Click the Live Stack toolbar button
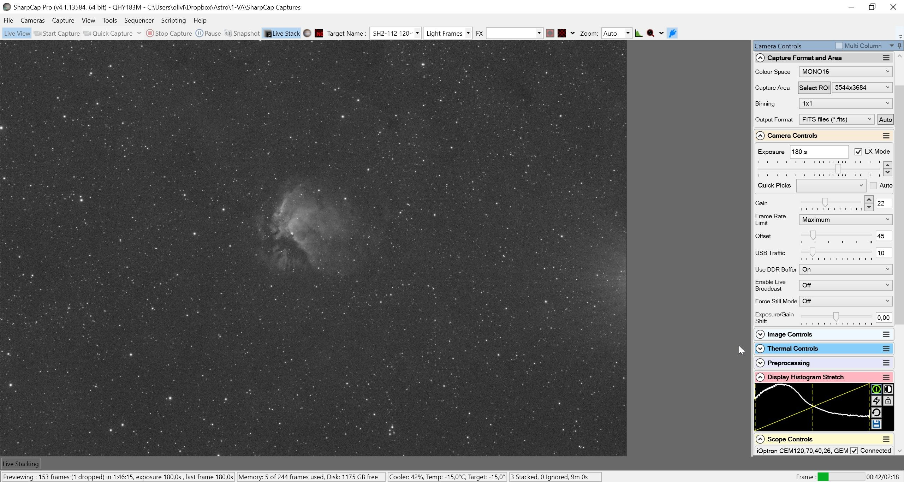The height and width of the screenshot is (482, 904). [x=282, y=33]
